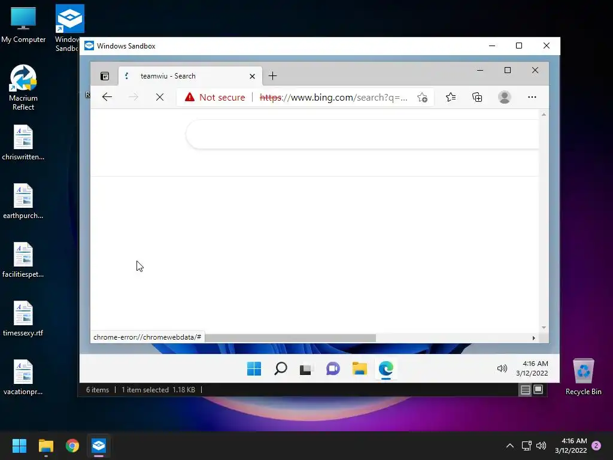The height and width of the screenshot is (460, 613).
Task: Click the page scrollbar down arrow
Action: (544, 328)
